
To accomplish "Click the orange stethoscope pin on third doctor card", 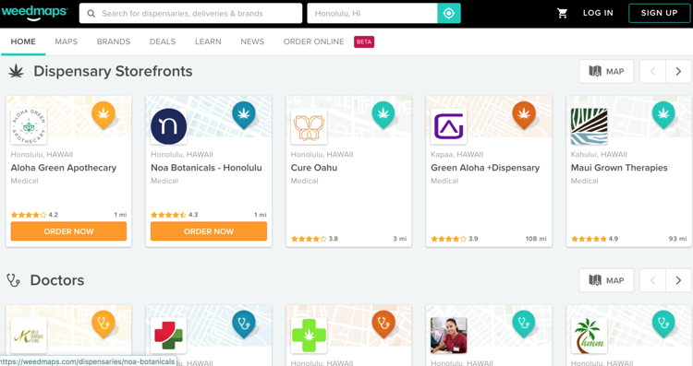I will 383,325.
